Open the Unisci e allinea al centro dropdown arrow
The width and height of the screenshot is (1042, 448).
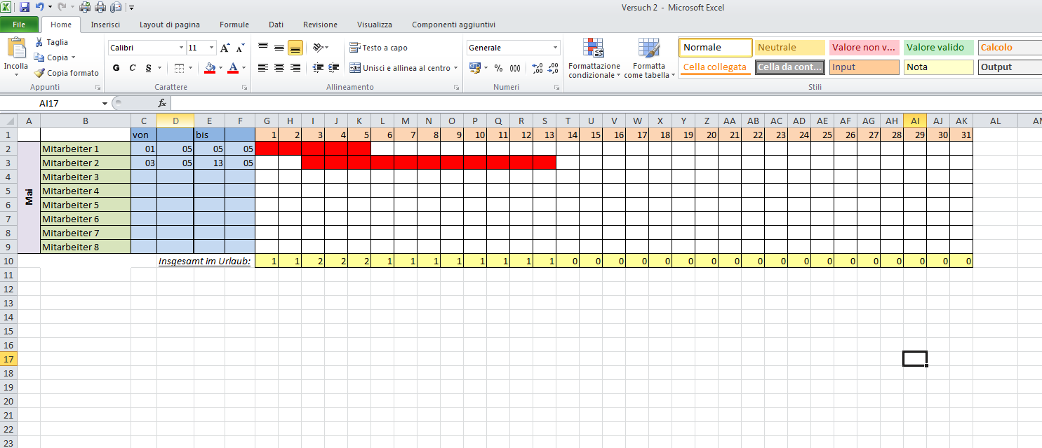[x=455, y=68]
